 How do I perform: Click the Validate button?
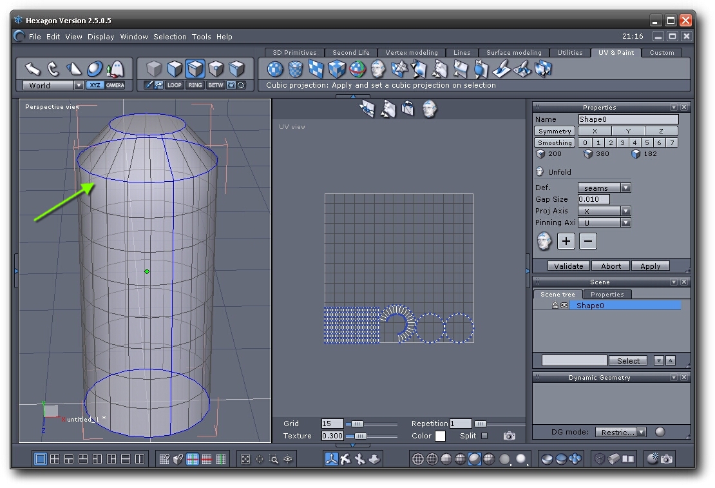tap(569, 266)
